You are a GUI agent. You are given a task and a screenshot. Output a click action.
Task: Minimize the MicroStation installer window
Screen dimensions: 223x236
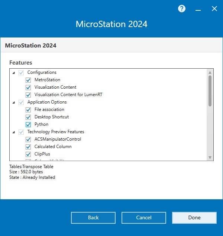pos(198,10)
